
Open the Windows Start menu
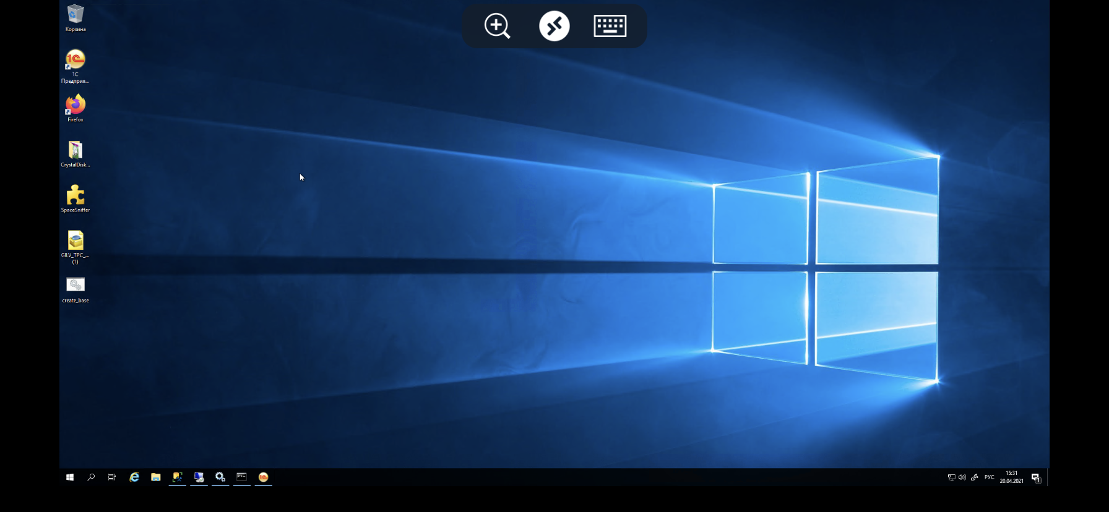click(x=70, y=477)
